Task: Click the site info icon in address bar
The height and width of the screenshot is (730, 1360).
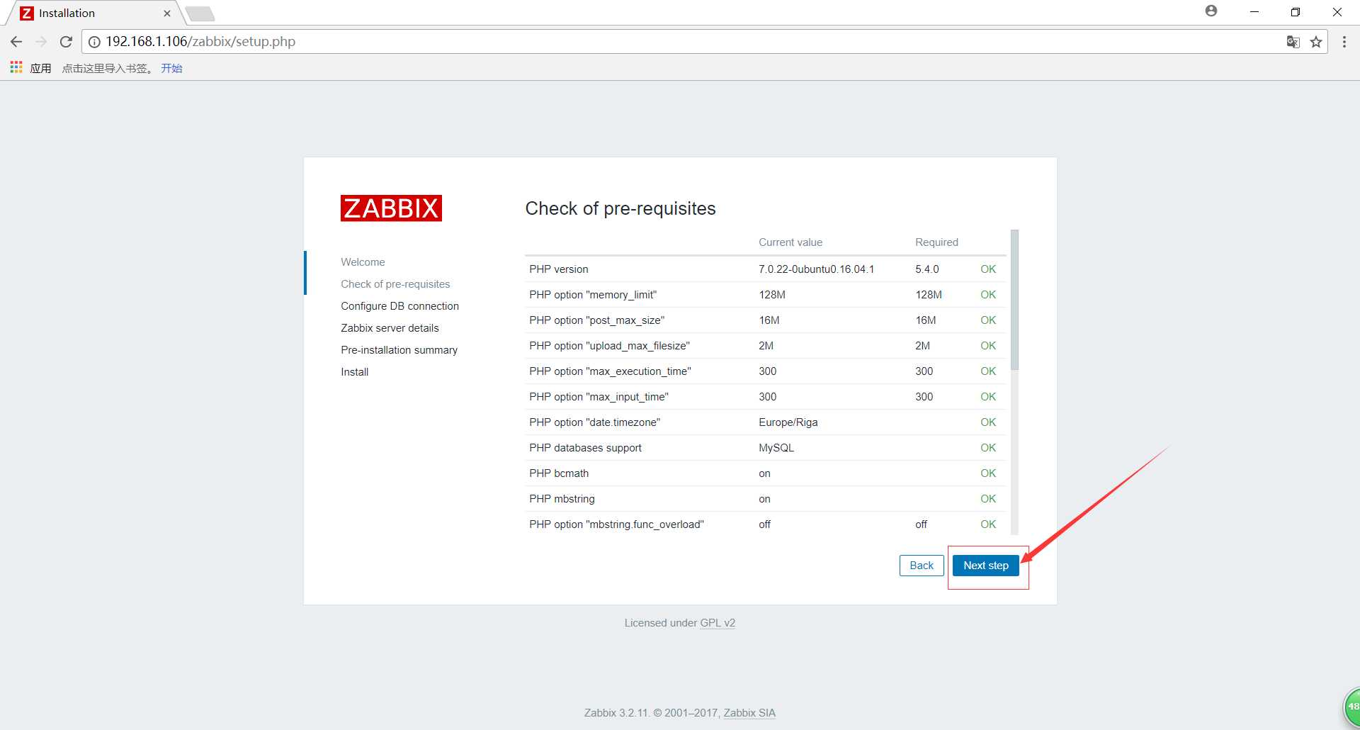Action: point(94,42)
